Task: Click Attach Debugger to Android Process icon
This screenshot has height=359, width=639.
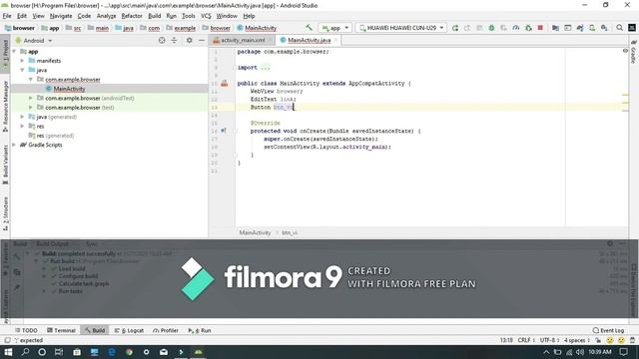Action: (528, 28)
